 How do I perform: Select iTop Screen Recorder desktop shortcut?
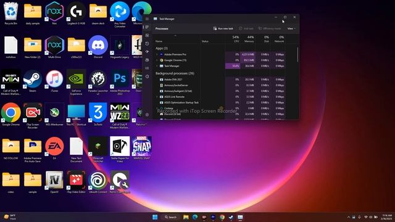(33, 116)
